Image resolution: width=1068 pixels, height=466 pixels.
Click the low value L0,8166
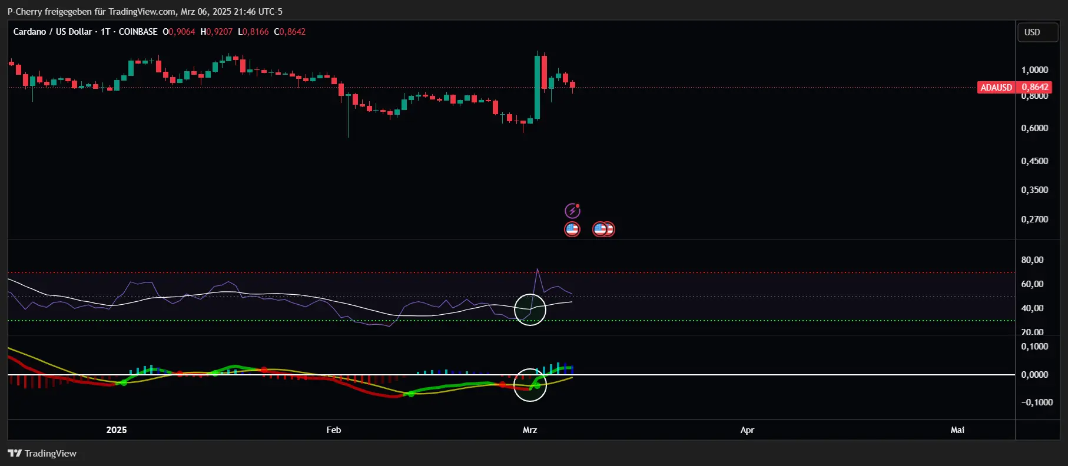click(253, 32)
